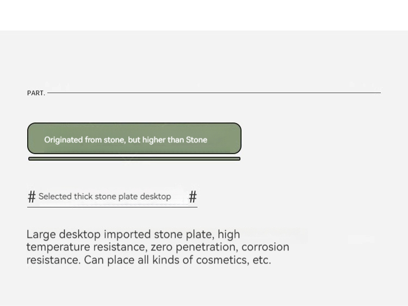Click the PART. label
408x306 pixels.
(36, 93)
